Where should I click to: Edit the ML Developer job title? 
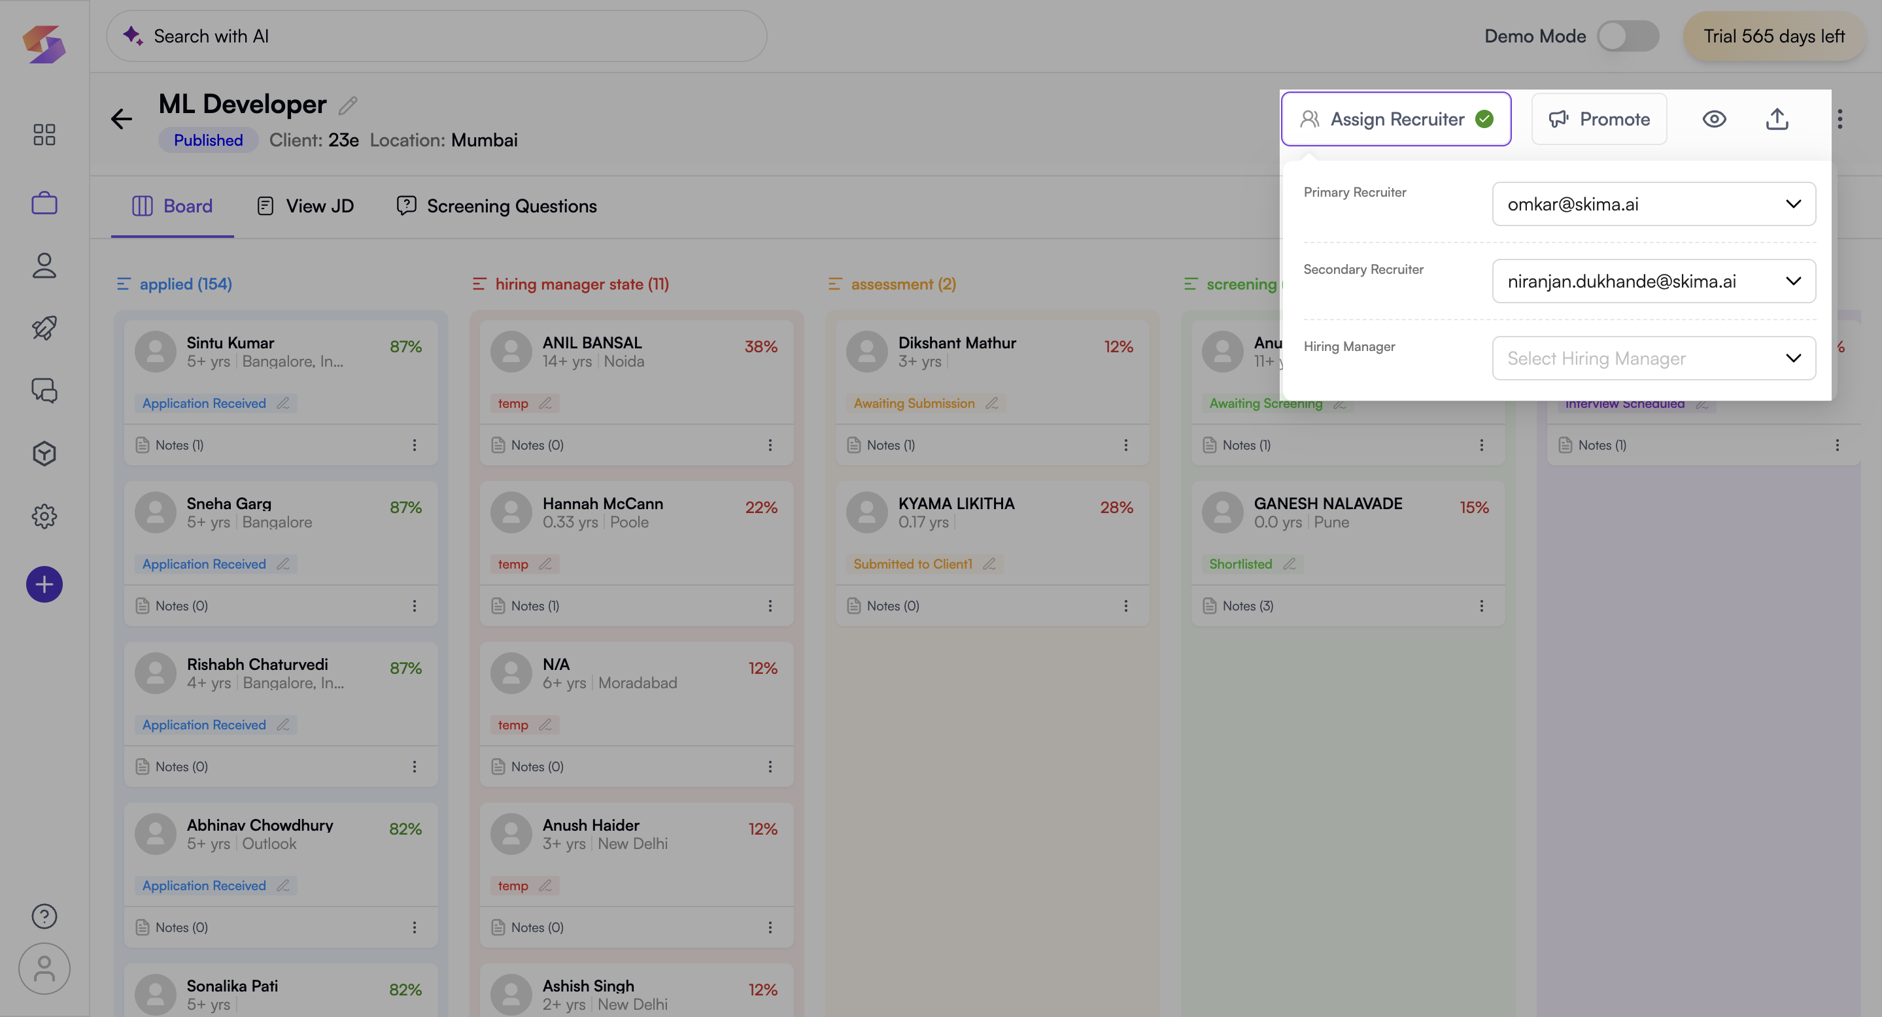348,106
